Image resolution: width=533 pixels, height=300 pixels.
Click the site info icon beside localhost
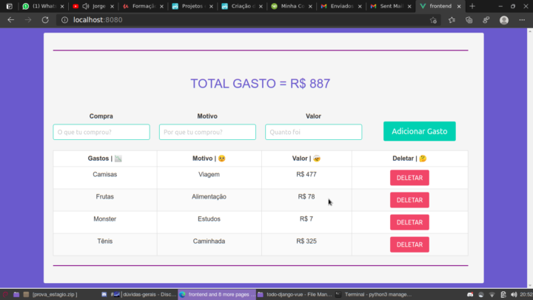pos(64,19)
